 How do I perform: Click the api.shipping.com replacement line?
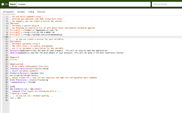point(24,75)
